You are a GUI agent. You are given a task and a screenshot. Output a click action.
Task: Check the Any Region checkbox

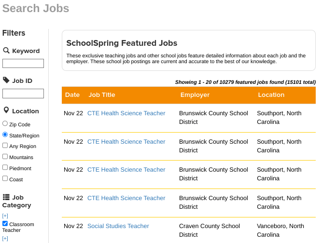[x=5, y=146]
